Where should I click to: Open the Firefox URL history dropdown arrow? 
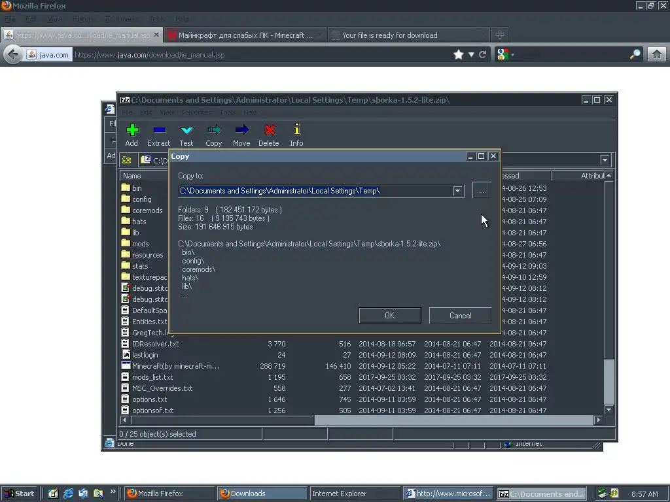(x=471, y=55)
